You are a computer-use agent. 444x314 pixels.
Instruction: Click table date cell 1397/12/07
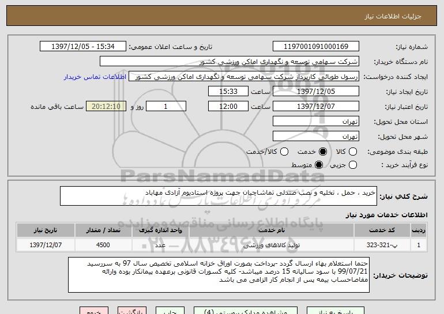pyautogui.click(x=46, y=245)
